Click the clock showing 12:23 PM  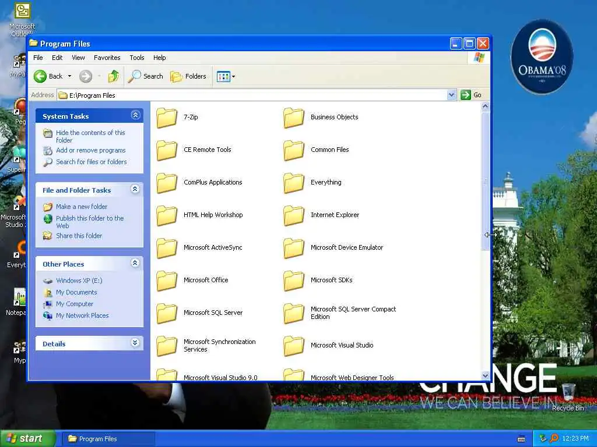coord(575,439)
